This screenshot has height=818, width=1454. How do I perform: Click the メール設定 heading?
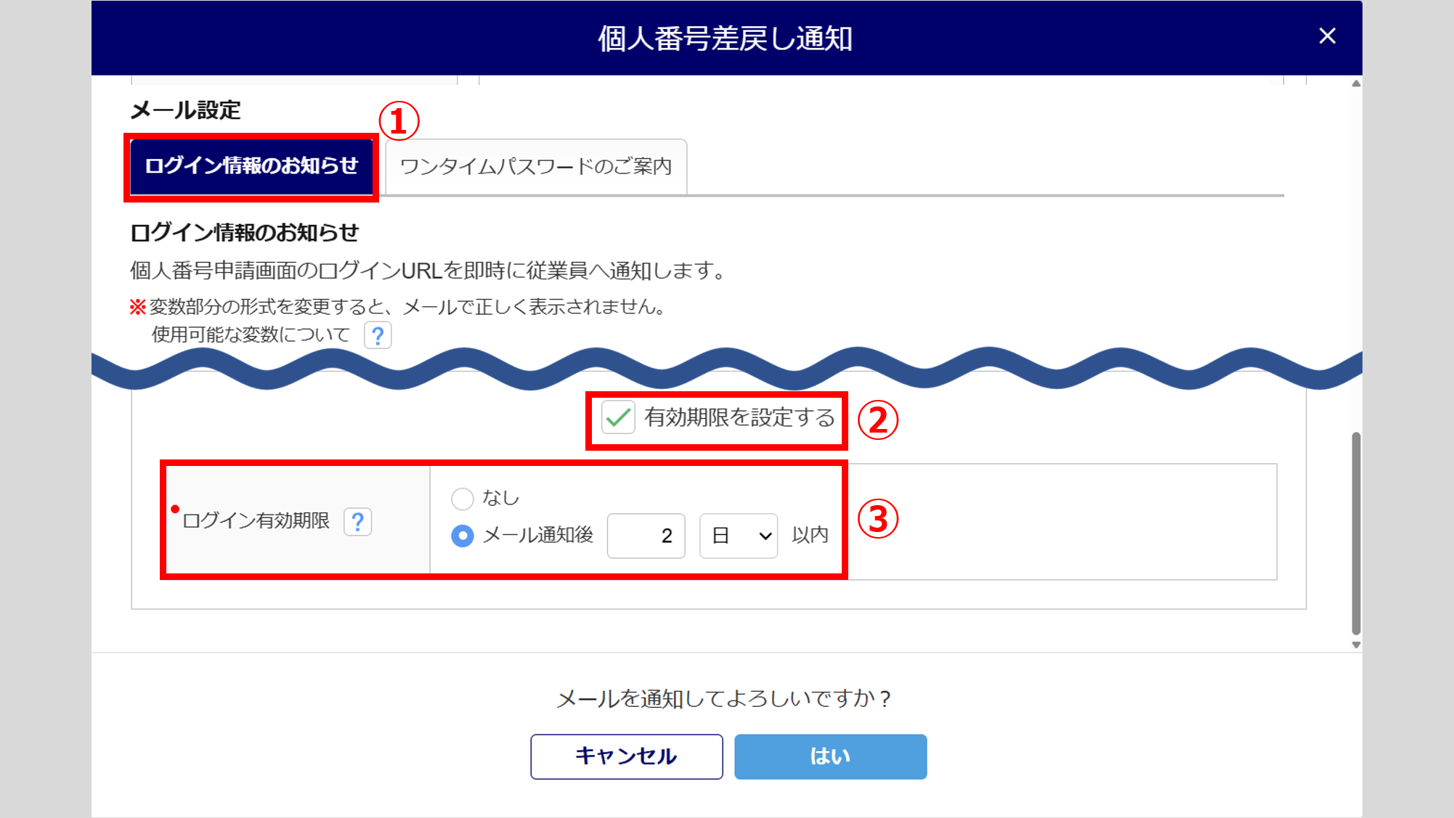pos(185,110)
